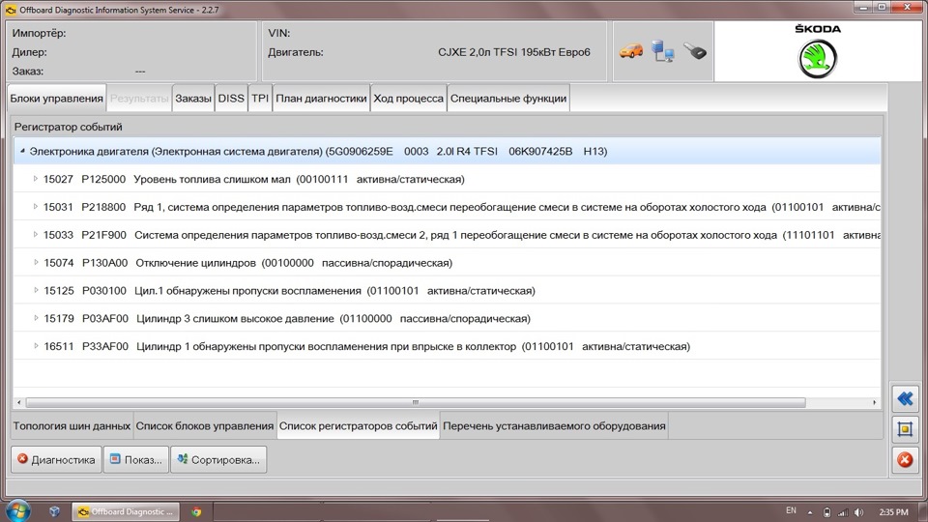This screenshot has width=928, height=522.
Task: Click the 2:35 PM clock
Action: click(x=893, y=512)
